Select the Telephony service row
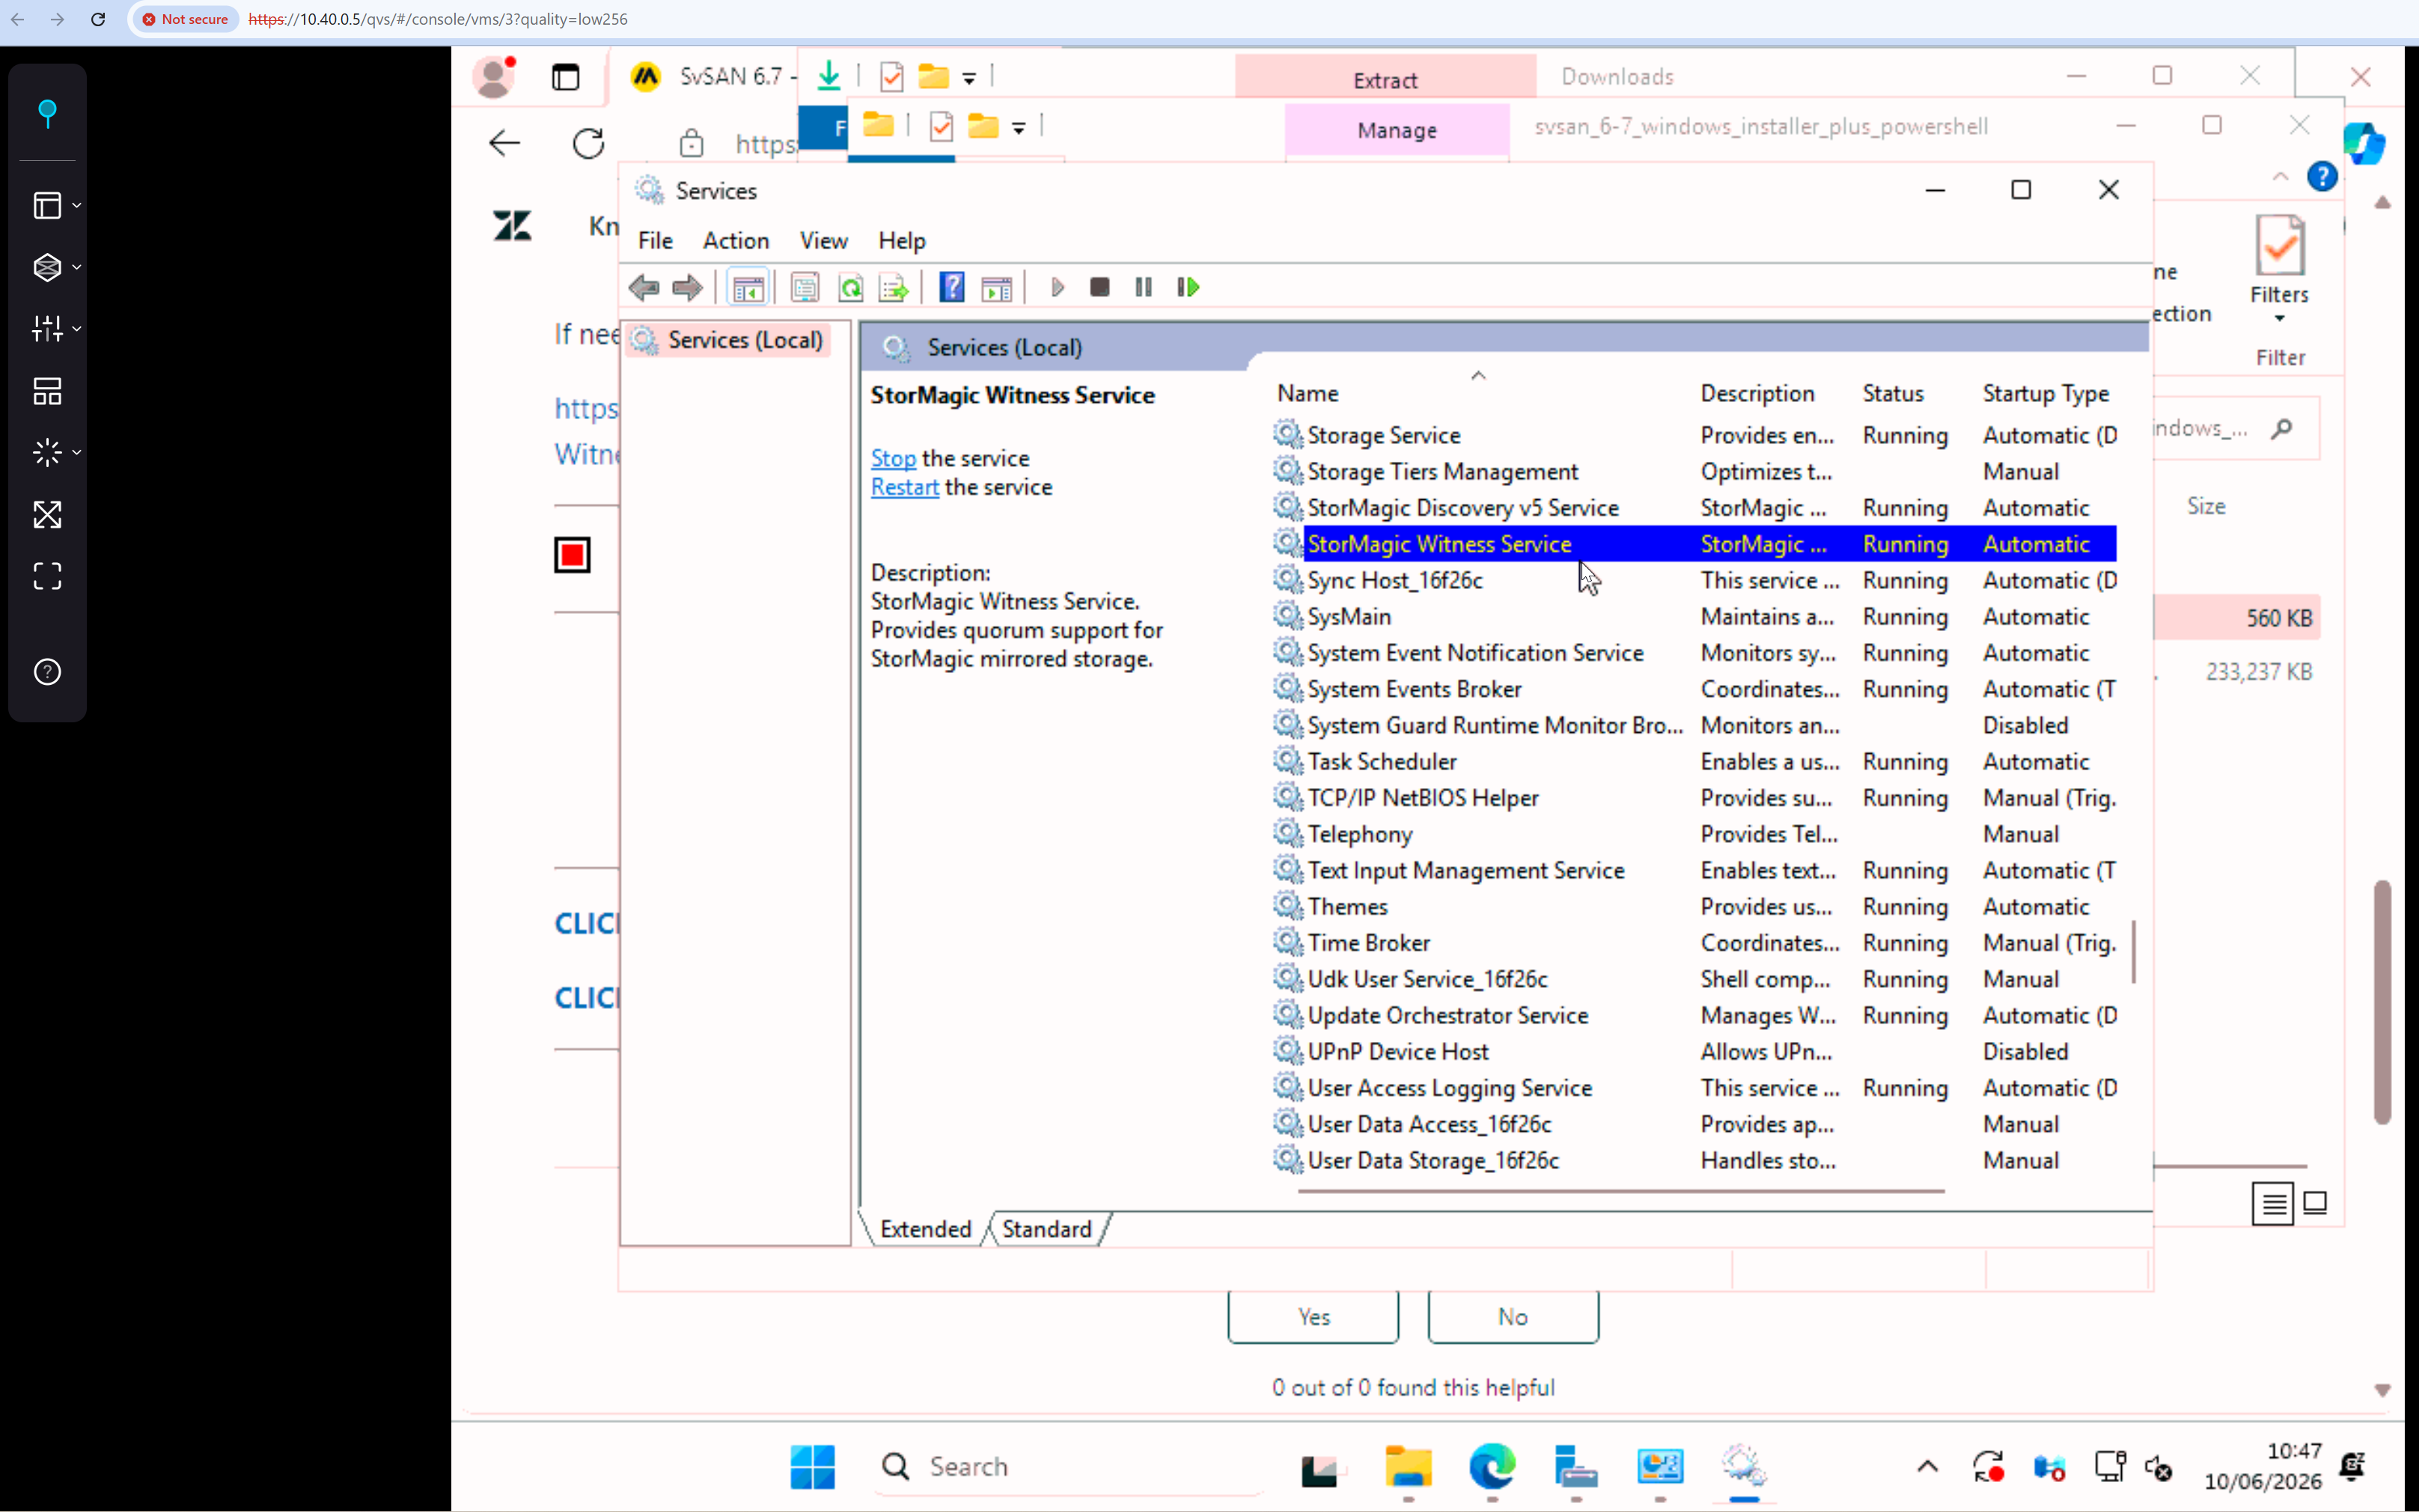 1694,835
